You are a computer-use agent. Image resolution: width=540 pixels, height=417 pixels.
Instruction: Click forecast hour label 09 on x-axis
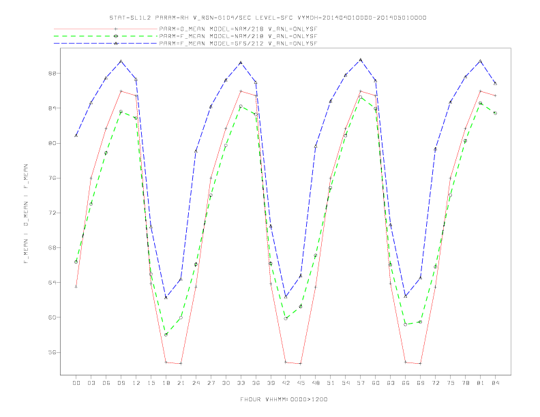pos(121,383)
